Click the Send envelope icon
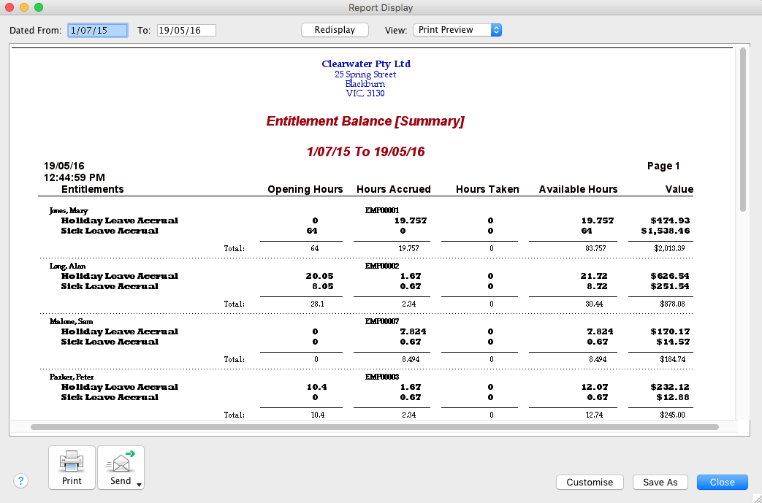 click(x=120, y=461)
